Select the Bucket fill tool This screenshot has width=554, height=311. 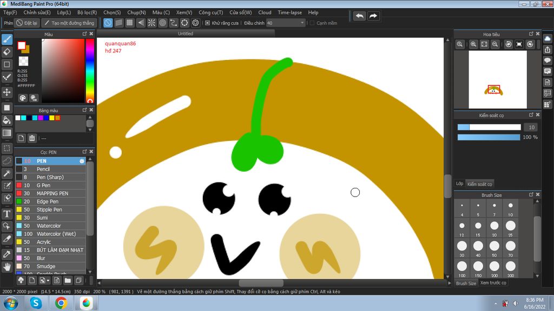pyautogui.click(x=6, y=120)
